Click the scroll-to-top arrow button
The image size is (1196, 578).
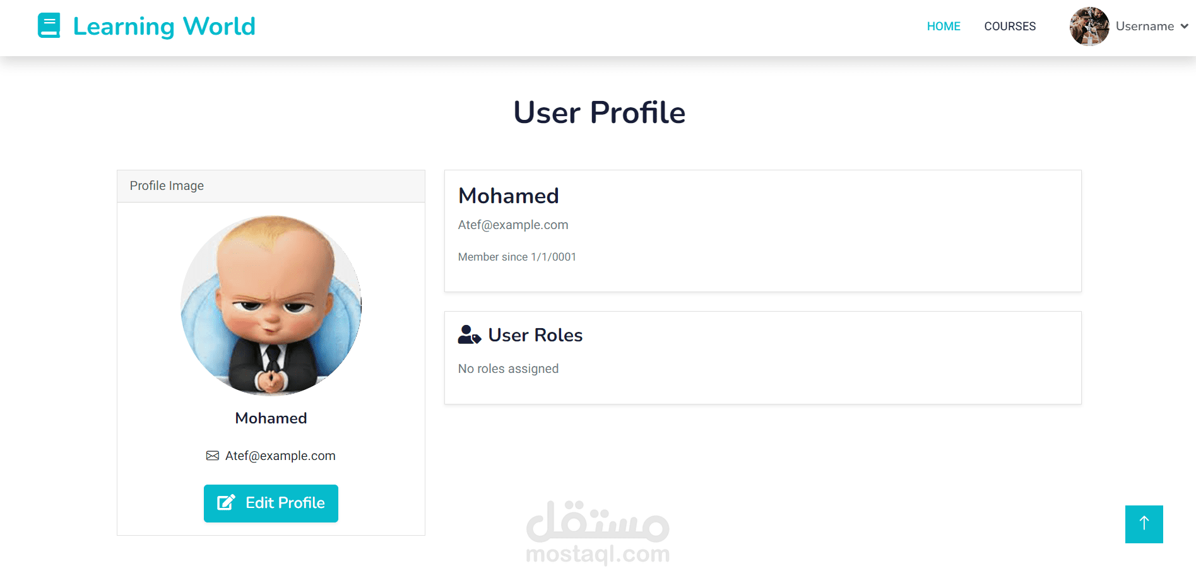pos(1144,524)
